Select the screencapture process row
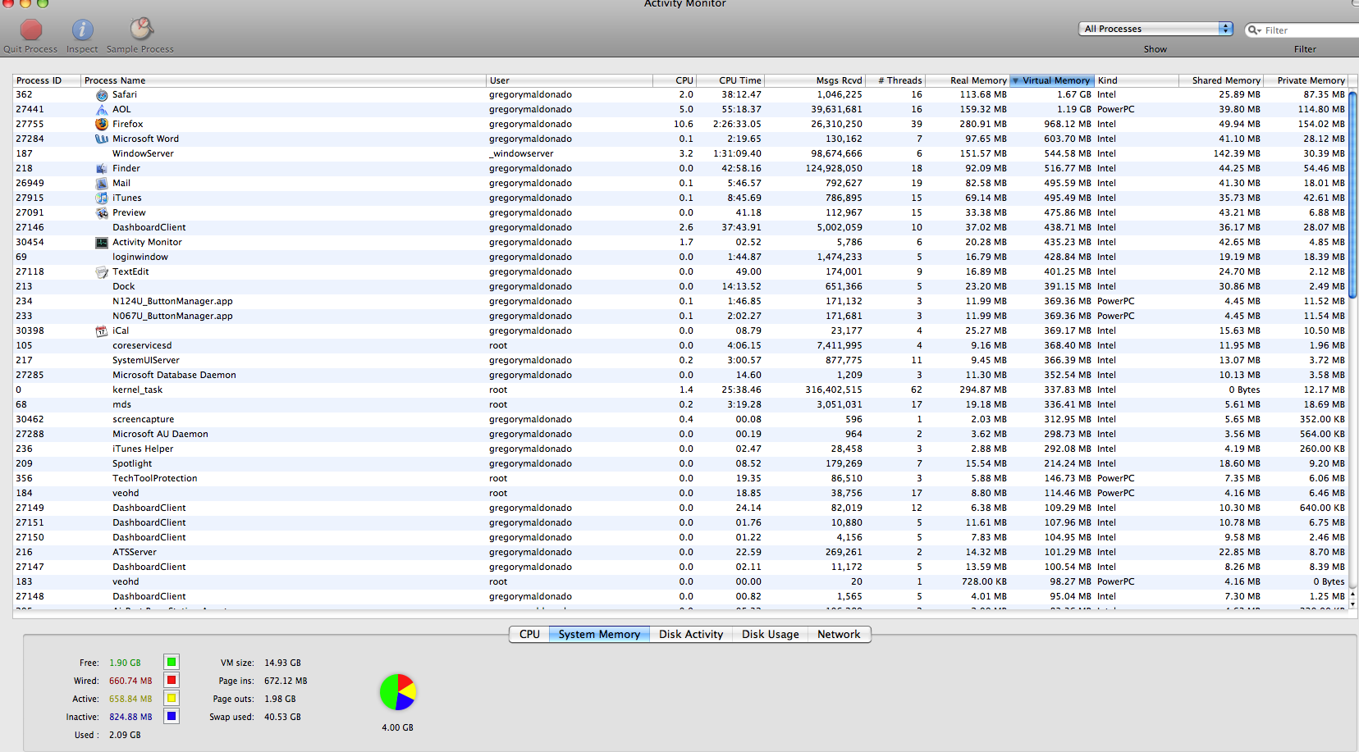This screenshot has width=1359, height=752. (680, 420)
